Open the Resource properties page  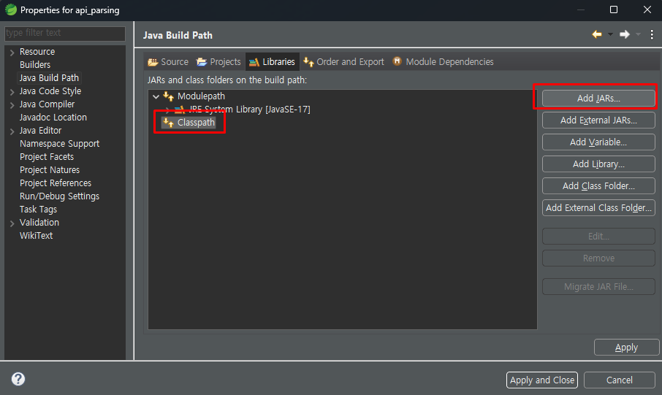coord(37,52)
